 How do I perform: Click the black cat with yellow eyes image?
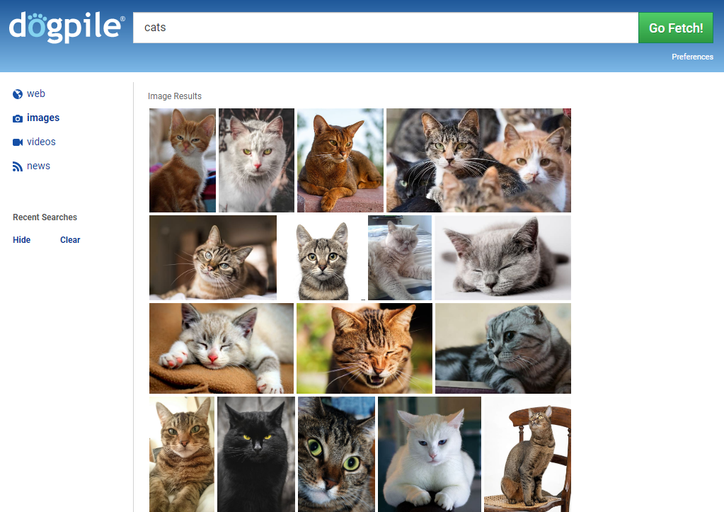pos(255,454)
